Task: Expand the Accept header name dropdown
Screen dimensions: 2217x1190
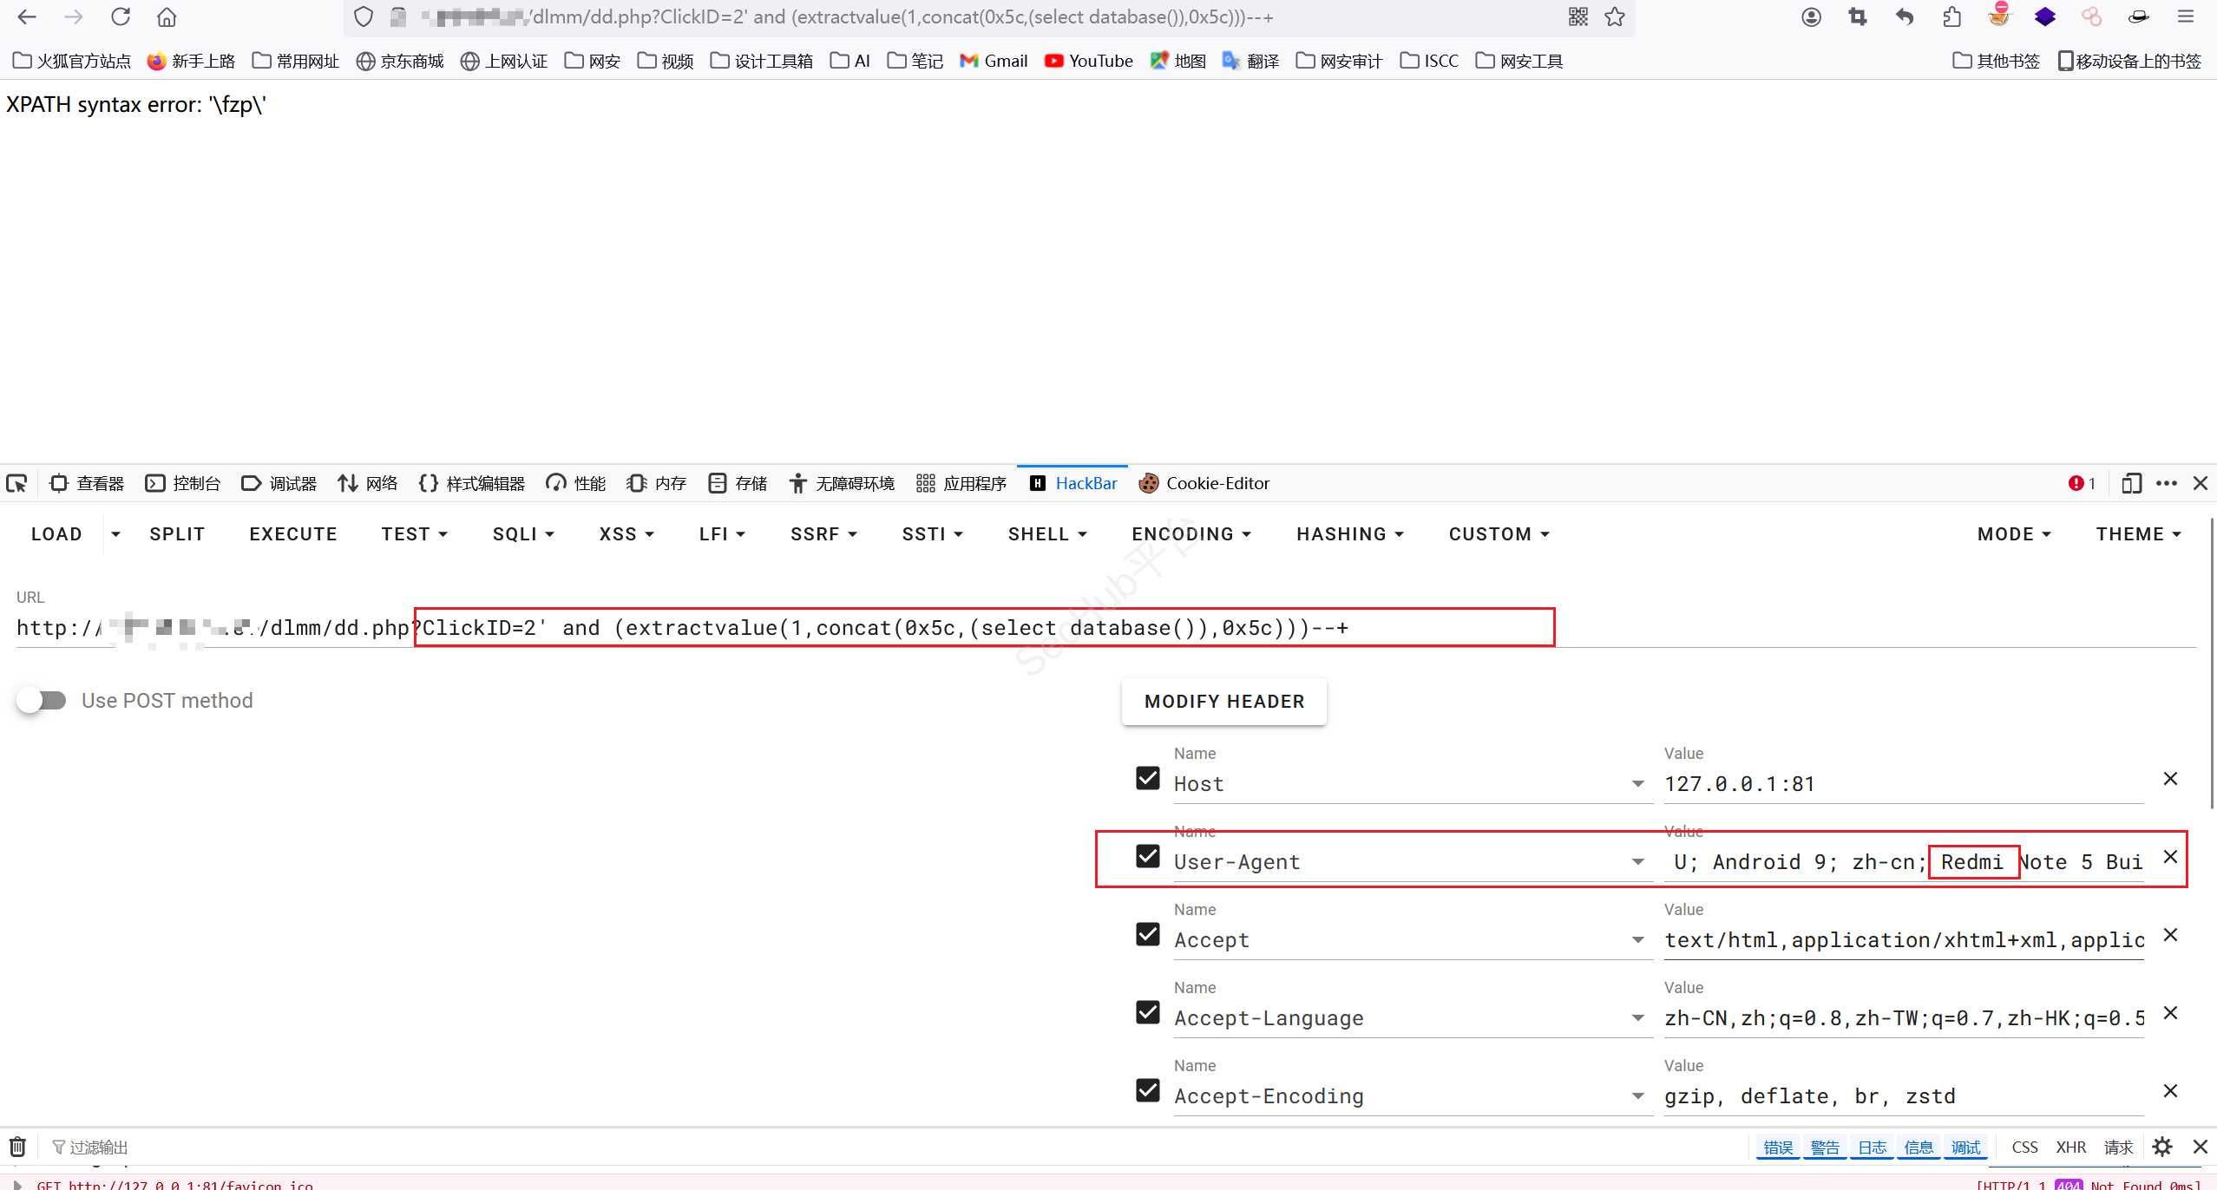Action: (x=1637, y=940)
